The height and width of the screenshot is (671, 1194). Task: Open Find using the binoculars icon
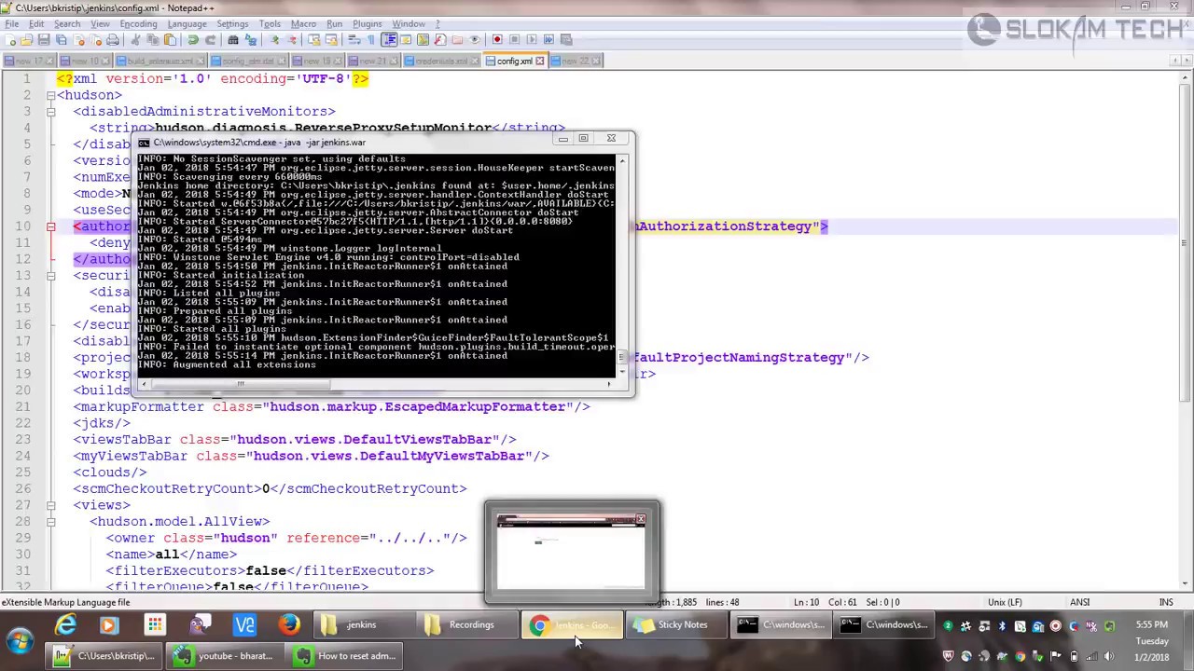tap(233, 40)
